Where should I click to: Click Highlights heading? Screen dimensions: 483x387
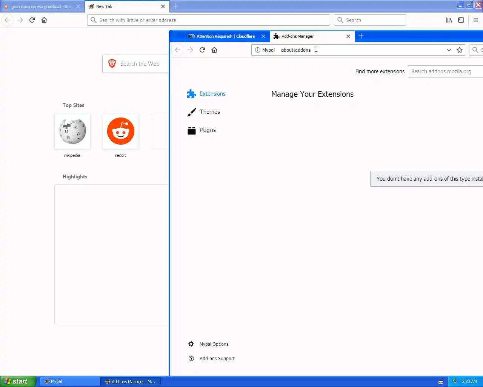(x=75, y=176)
